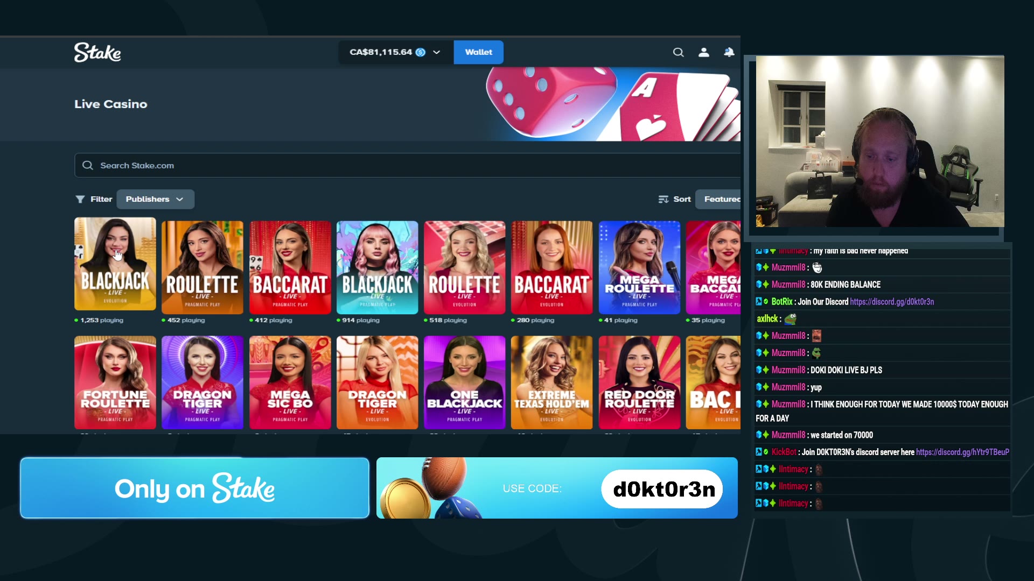
Task: Click the Sort icon
Action: click(x=663, y=199)
